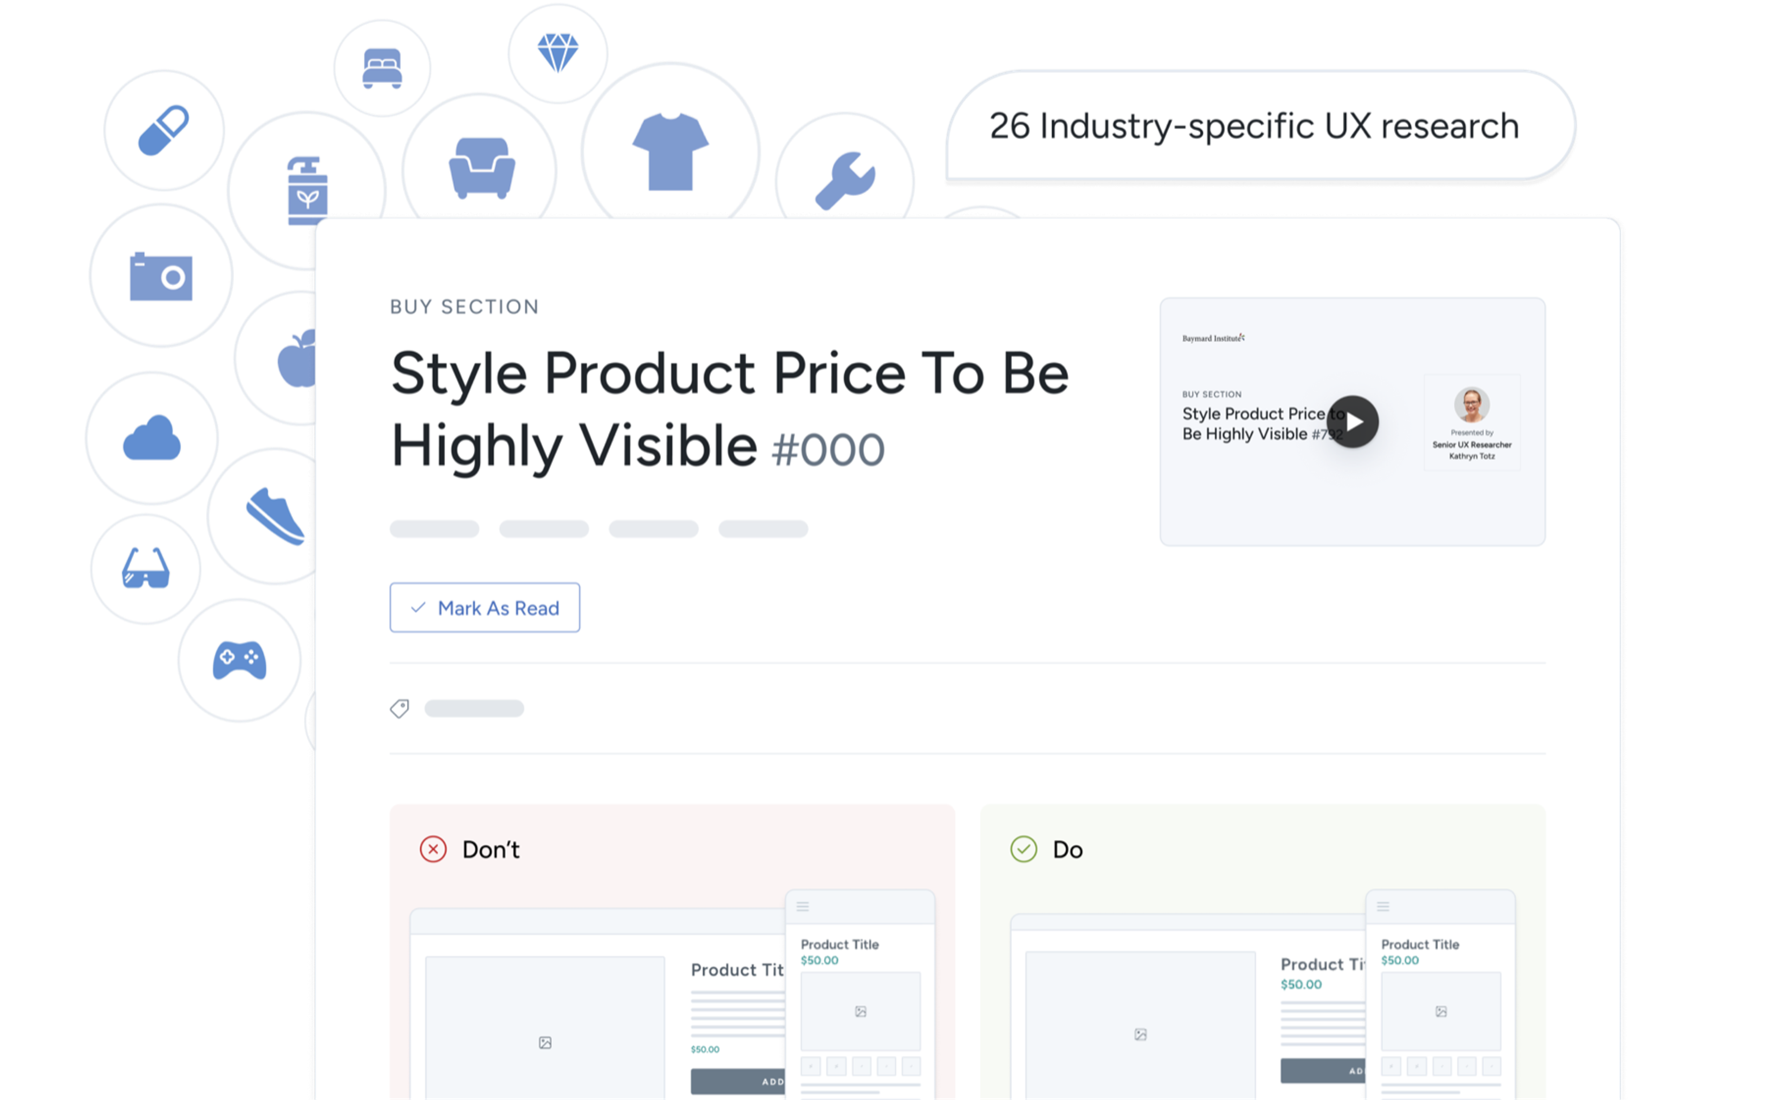
Task: Click the green checkmark Do icon
Action: 1024,849
